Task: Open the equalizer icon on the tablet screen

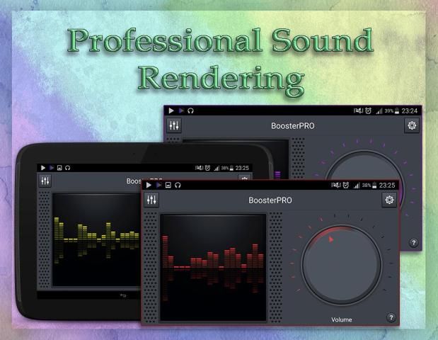Action: pyautogui.click(x=46, y=181)
